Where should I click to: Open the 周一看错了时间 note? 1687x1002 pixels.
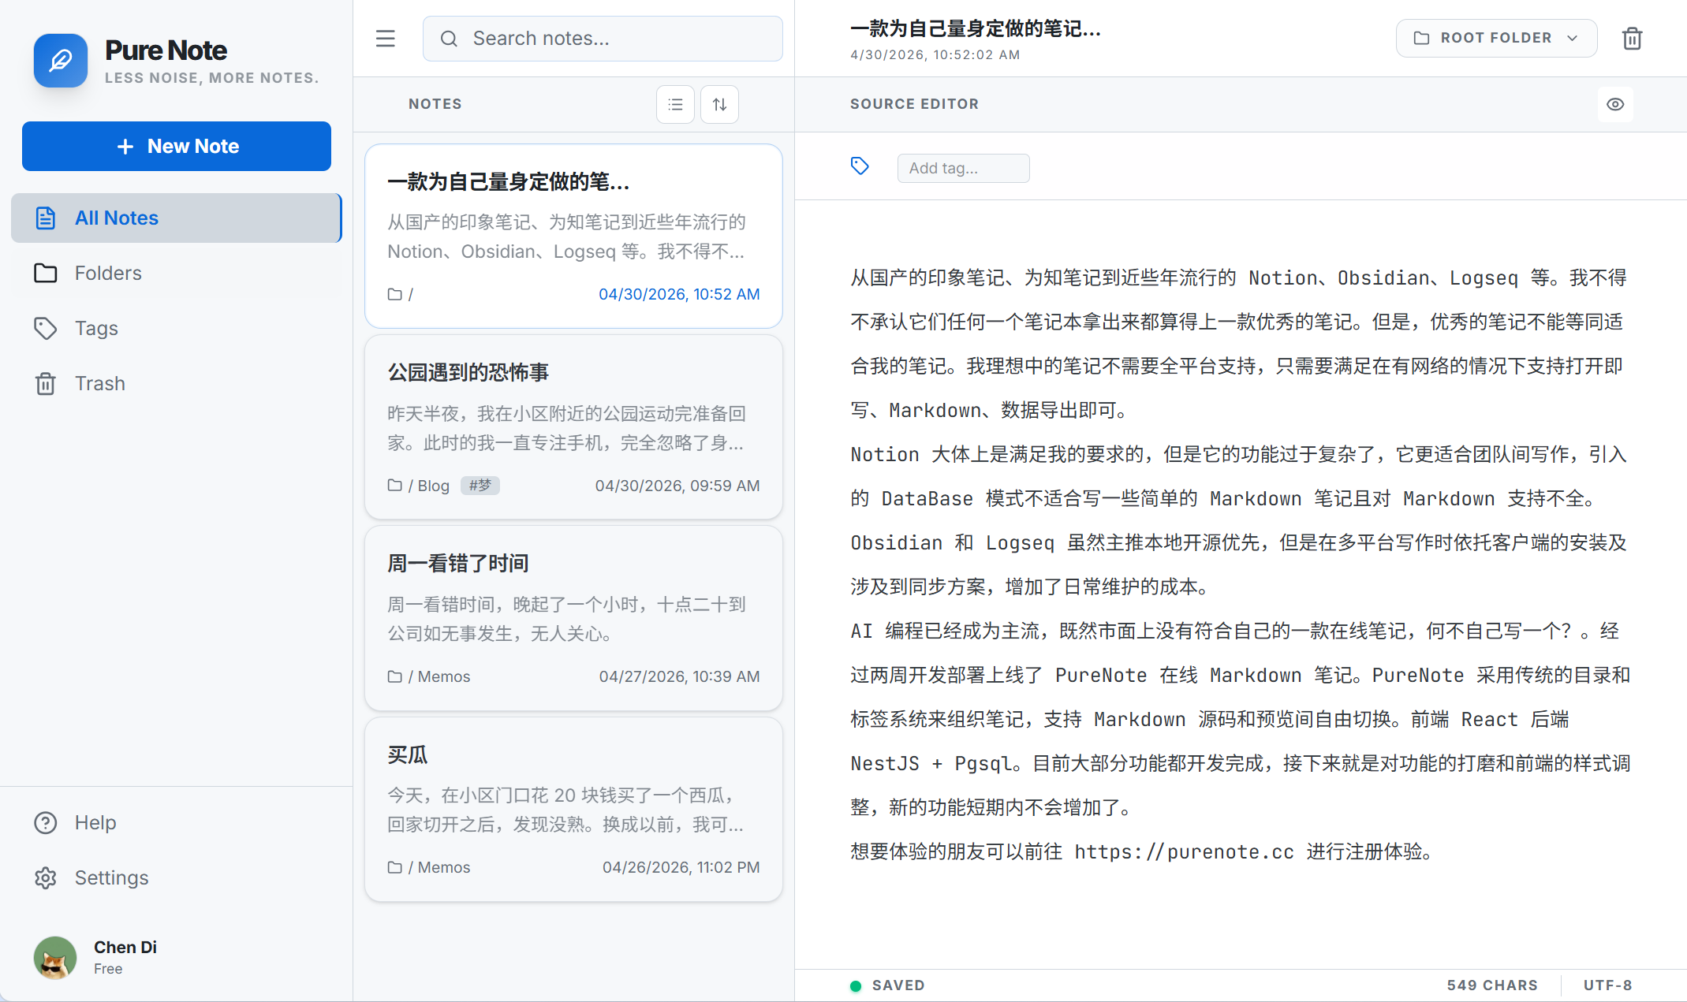[x=573, y=618]
